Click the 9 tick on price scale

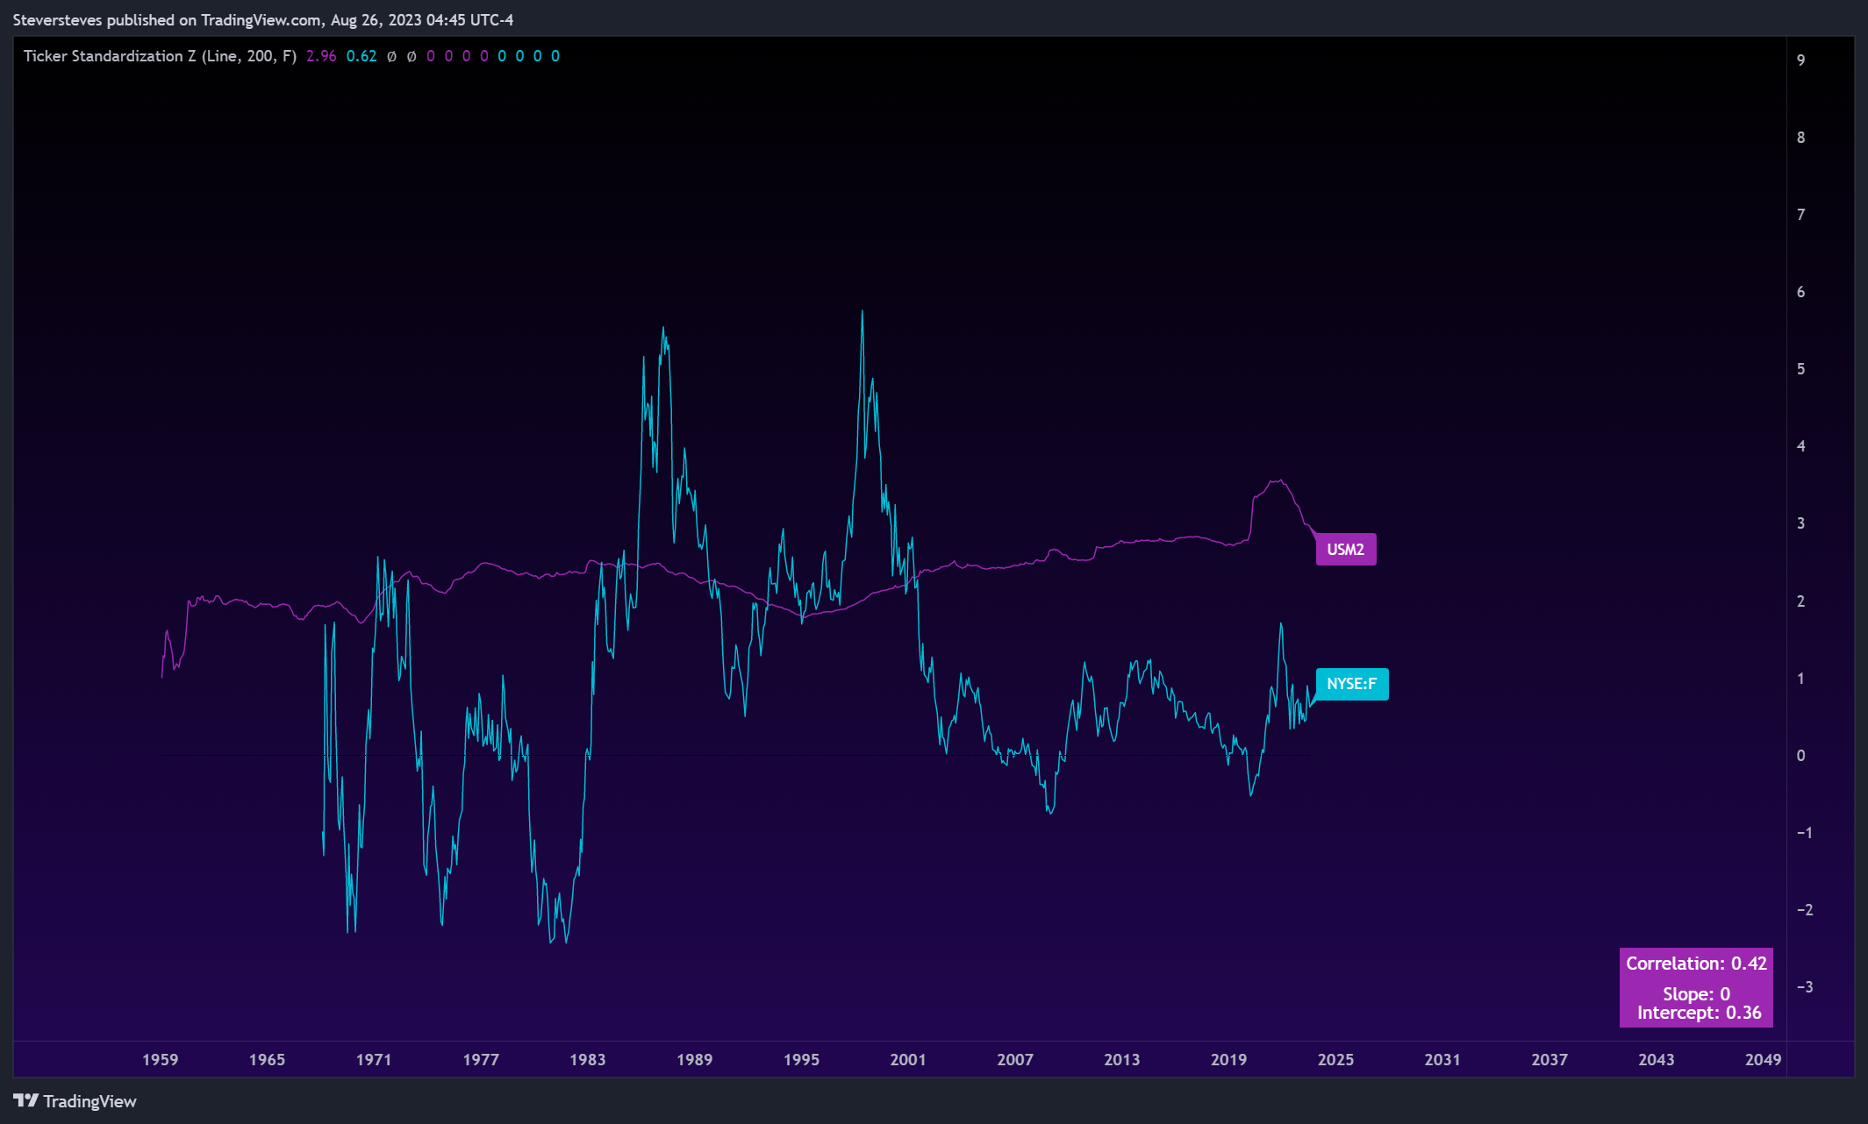pos(1801,60)
